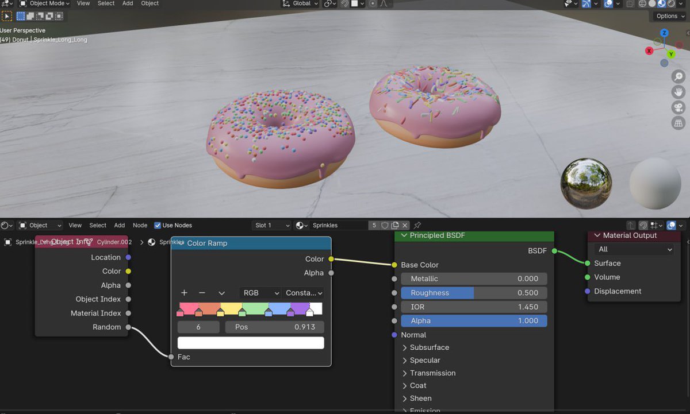Click the fake user shield icon for Sprinkles
Image resolution: width=690 pixels, height=414 pixels.
pyautogui.click(x=385, y=225)
